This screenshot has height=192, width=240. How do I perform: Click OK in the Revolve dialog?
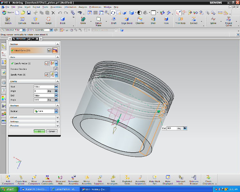[39, 131]
